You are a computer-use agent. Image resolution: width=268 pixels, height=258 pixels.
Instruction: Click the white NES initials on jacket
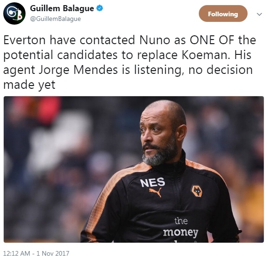point(152,182)
